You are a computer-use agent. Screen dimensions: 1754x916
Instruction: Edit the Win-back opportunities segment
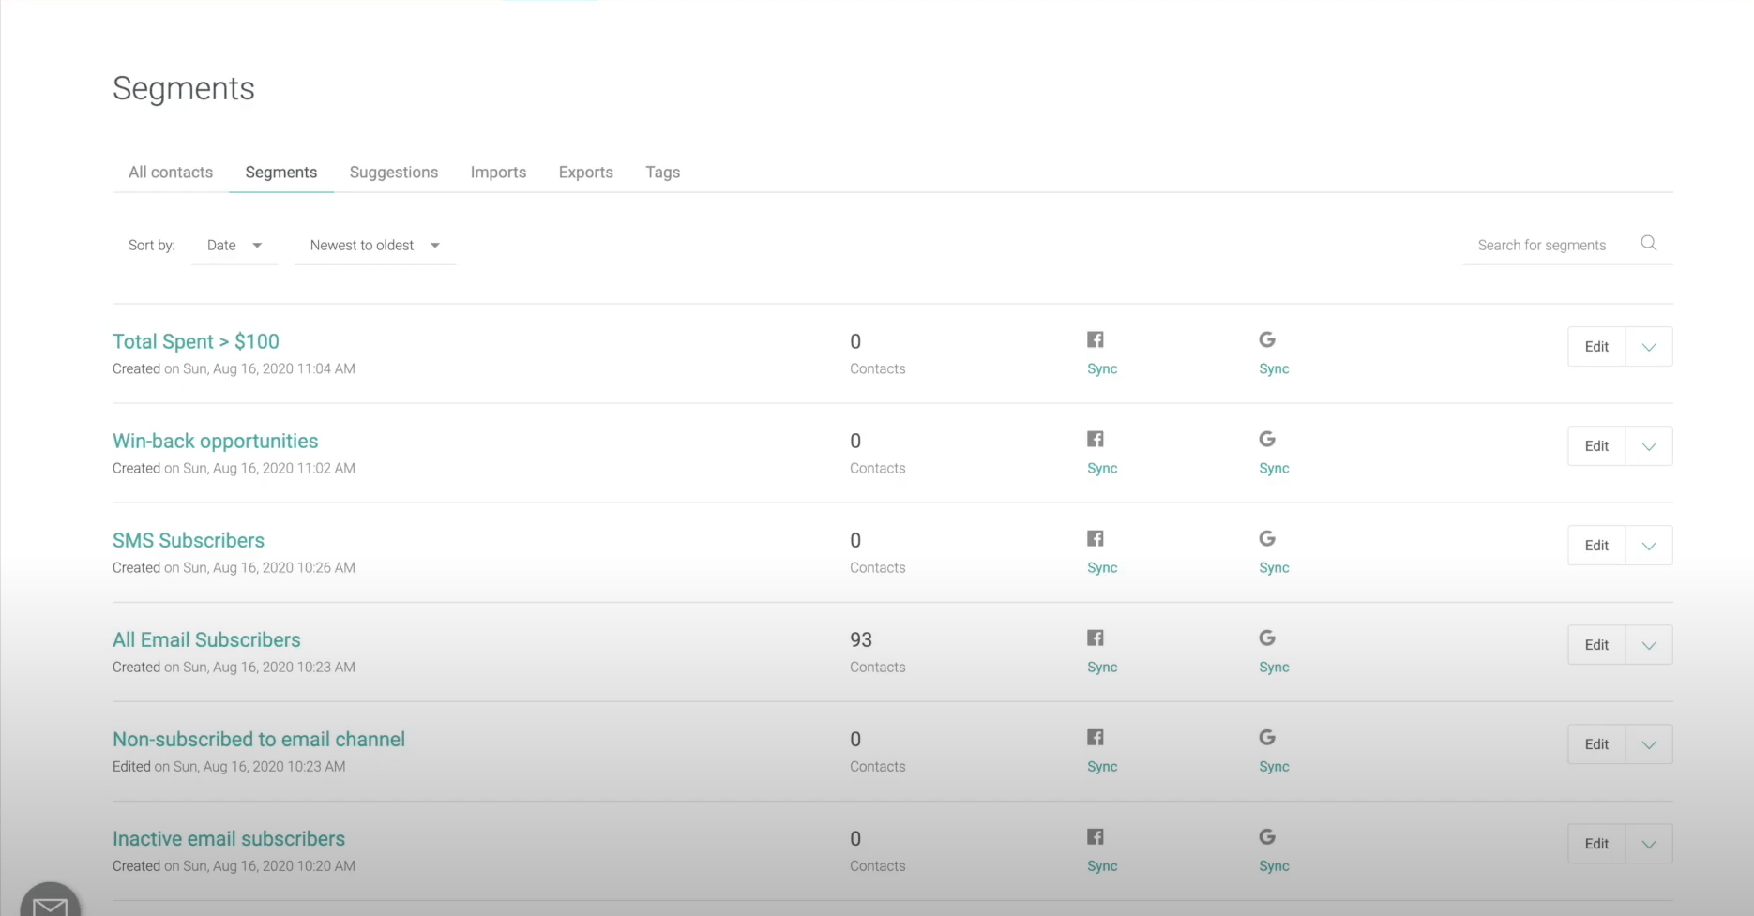point(1596,446)
